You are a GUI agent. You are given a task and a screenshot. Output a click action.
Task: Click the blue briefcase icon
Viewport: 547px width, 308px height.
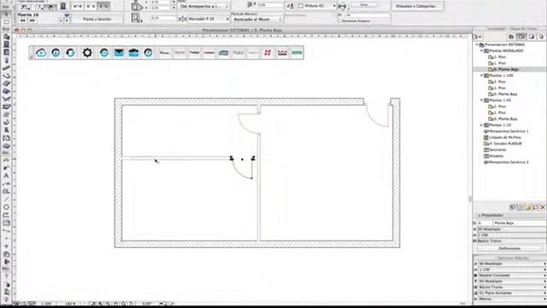[133, 53]
